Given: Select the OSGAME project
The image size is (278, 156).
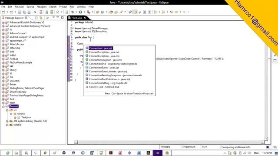Looking at the screenshot, I should pyautogui.click(x=14, y=81).
